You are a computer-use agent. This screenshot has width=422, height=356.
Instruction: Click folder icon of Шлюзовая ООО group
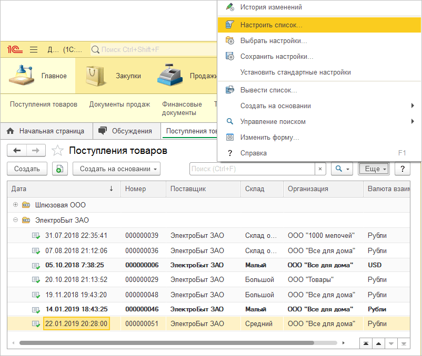coord(26,205)
